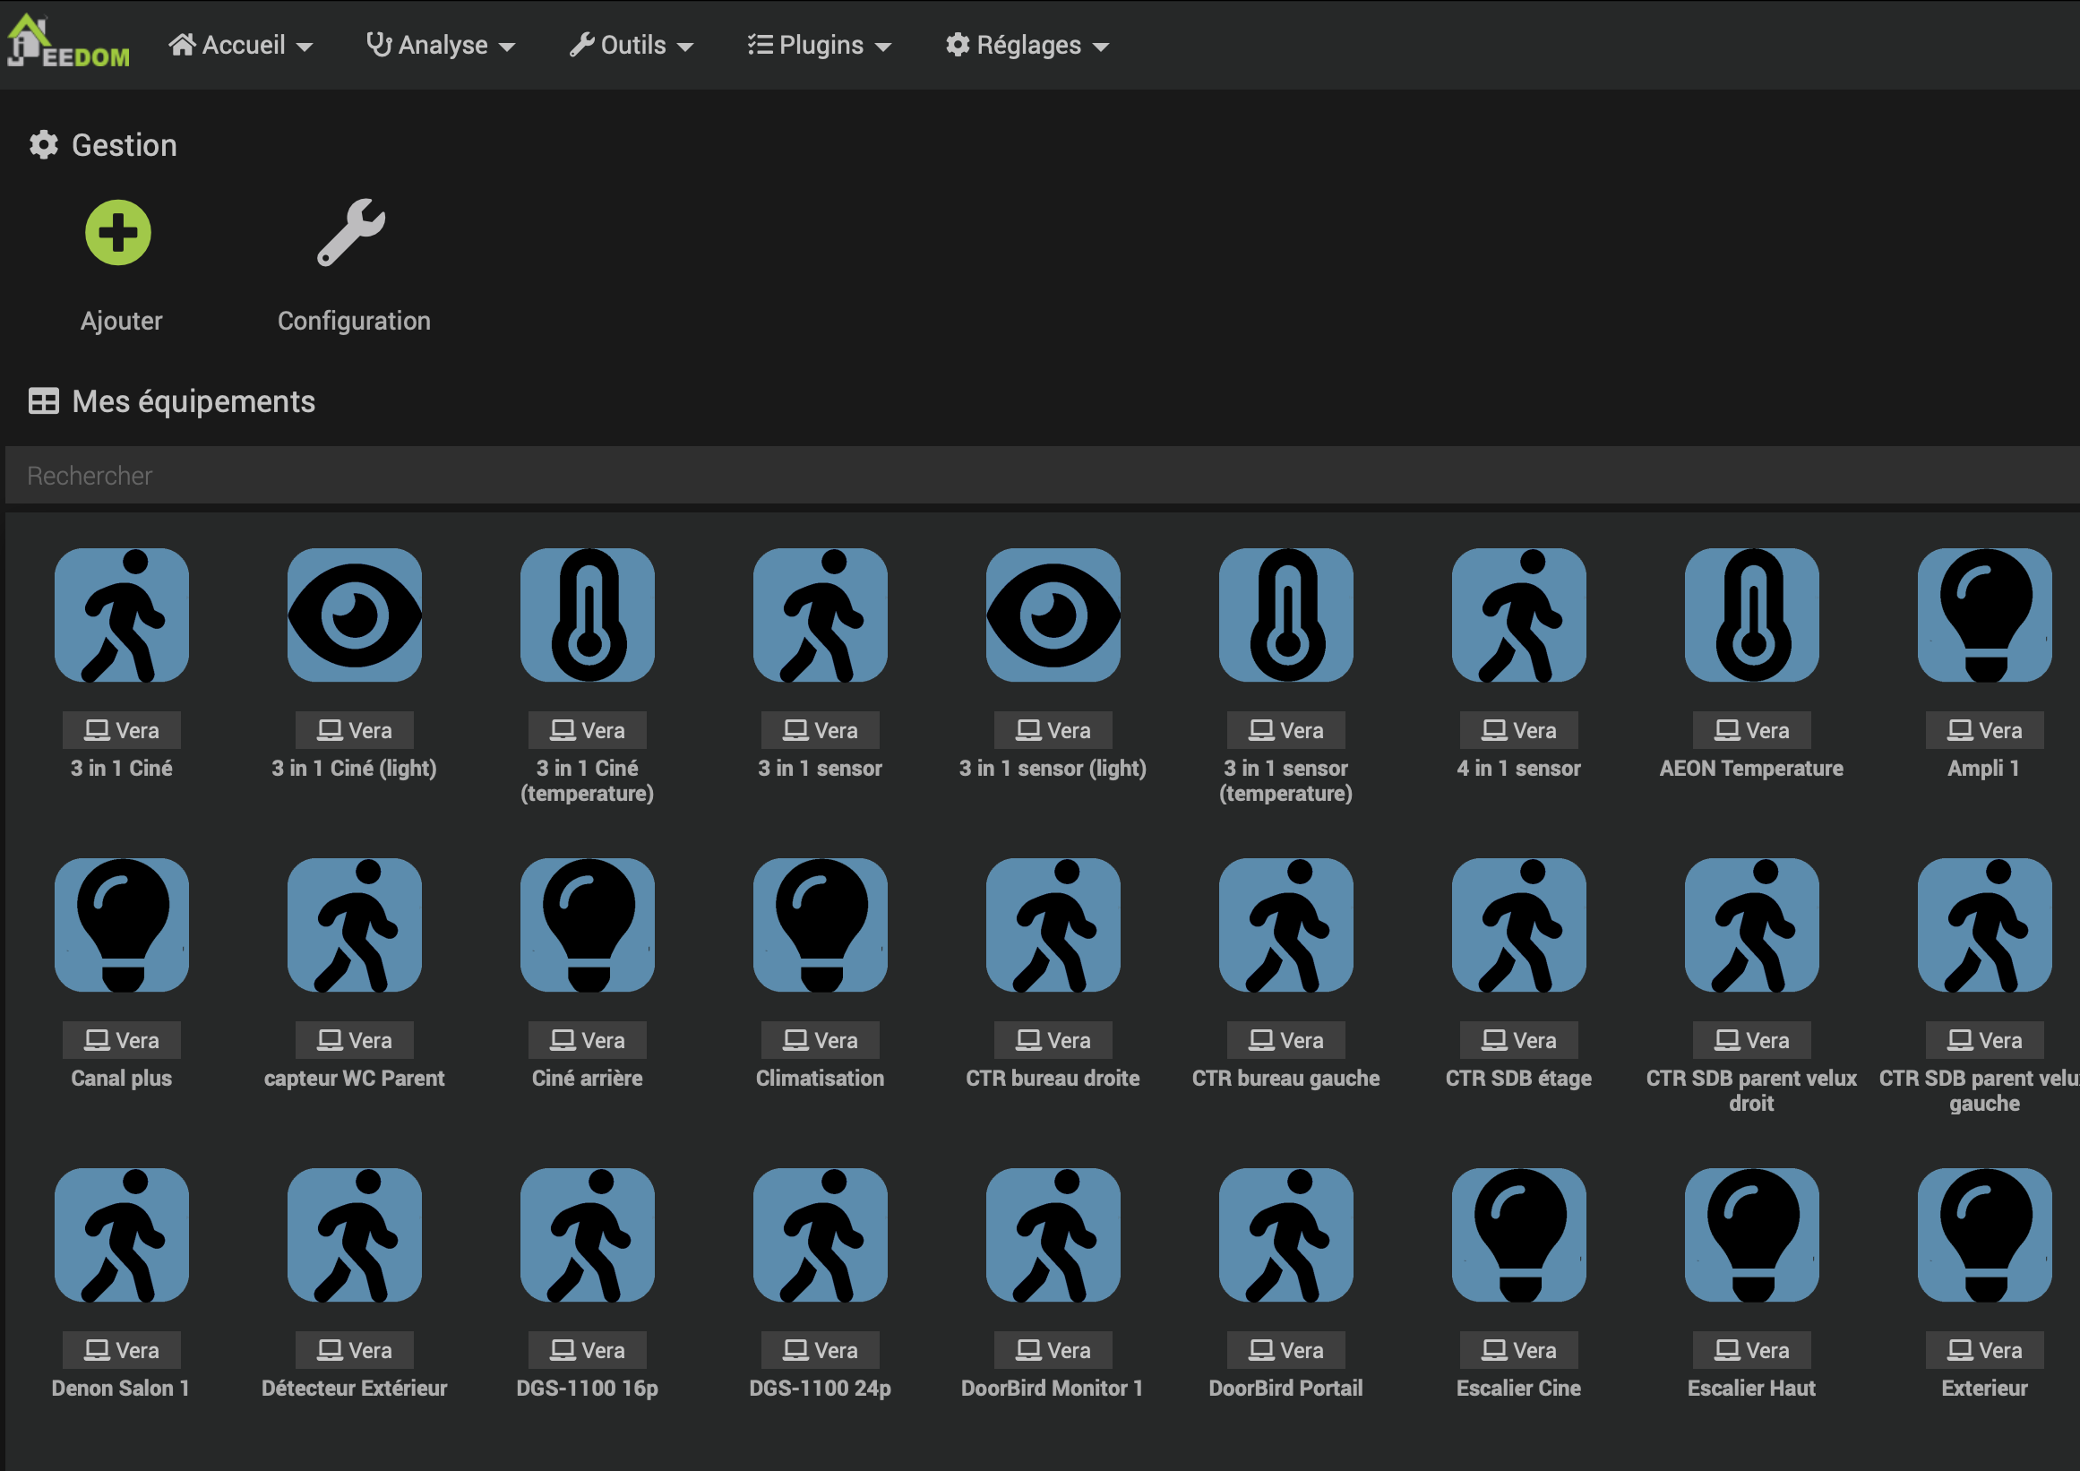Open the Ampli 1 bulb icon
Screen dimensions: 2080x1471
click(1984, 615)
